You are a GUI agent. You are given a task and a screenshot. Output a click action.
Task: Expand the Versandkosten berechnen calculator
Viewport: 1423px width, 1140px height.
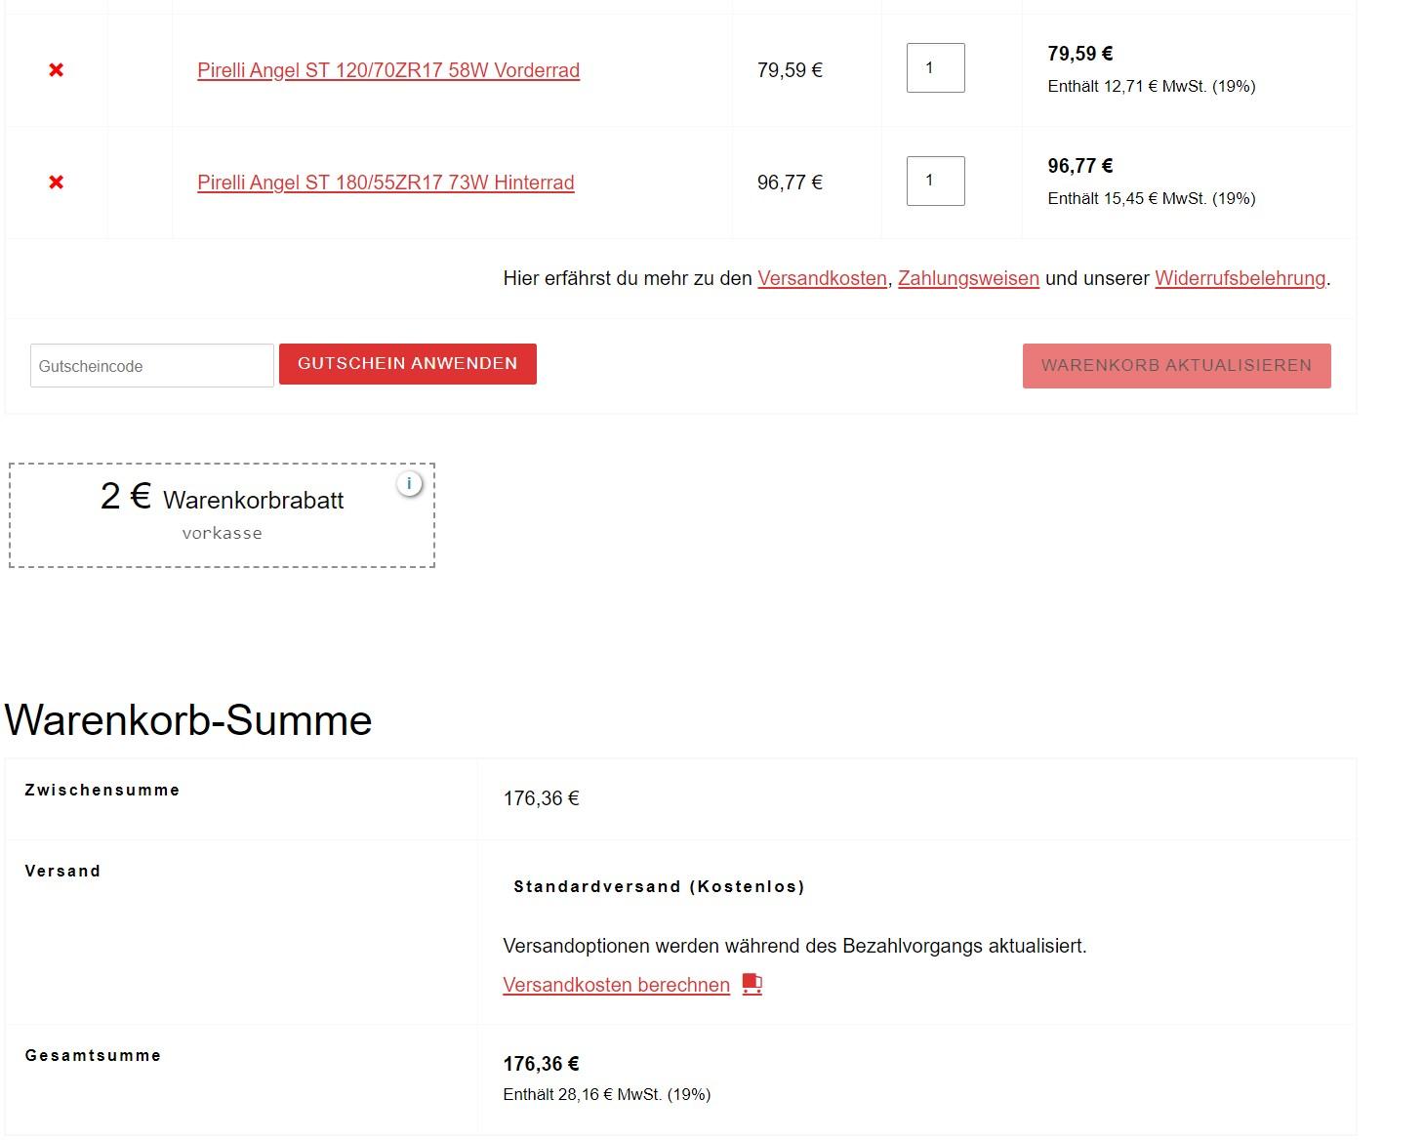click(616, 985)
